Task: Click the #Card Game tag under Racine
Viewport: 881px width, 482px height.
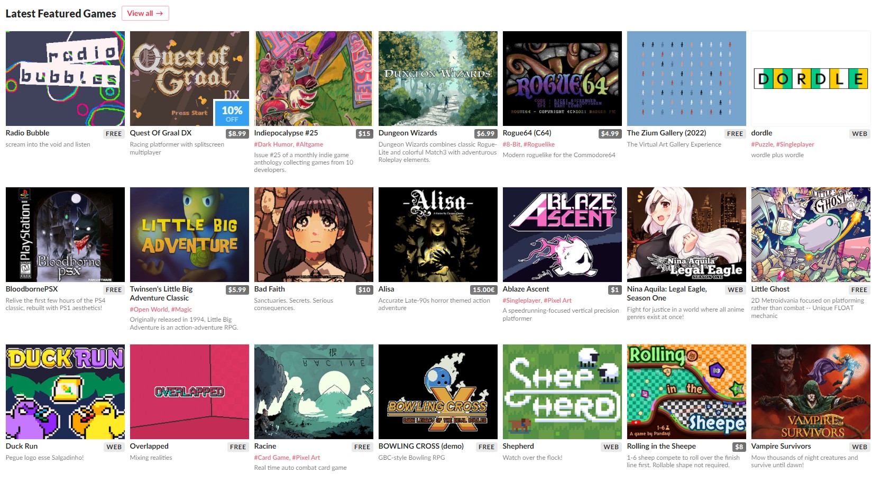Action: click(272, 458)
